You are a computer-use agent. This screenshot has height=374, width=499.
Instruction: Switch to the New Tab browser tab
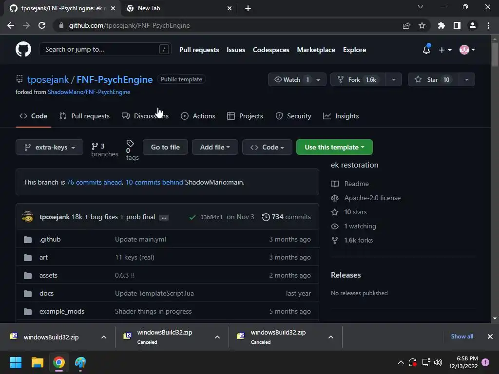pyautogui.click(x=178, y=8)
